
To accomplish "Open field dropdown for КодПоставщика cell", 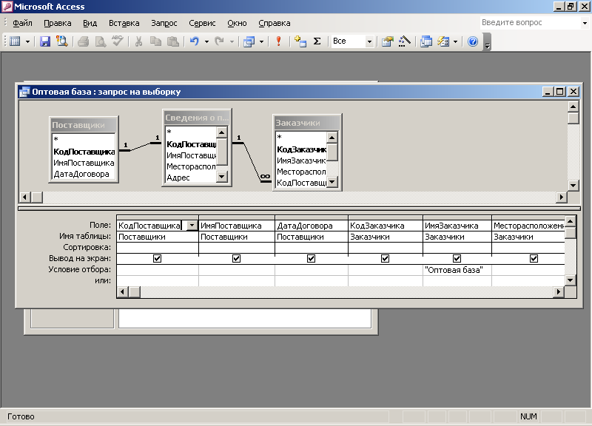I will pos(192,226).
